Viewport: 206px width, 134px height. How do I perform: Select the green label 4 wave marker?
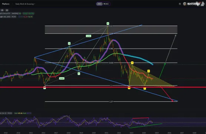79,73
